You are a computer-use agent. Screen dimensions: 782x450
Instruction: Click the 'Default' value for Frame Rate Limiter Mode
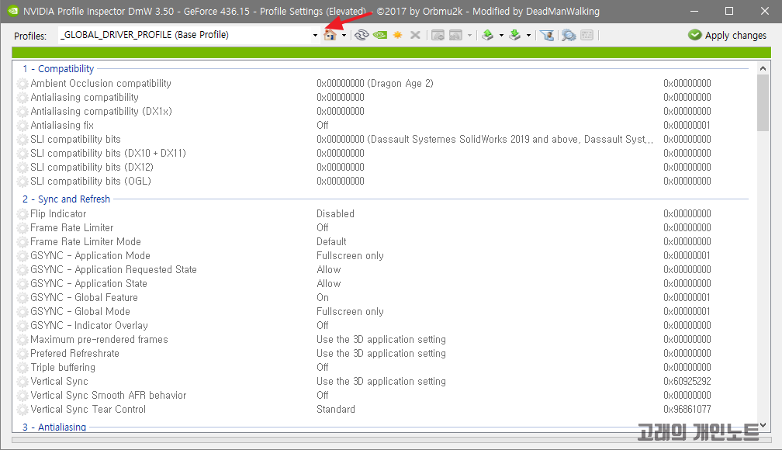(x=332, y=241)
